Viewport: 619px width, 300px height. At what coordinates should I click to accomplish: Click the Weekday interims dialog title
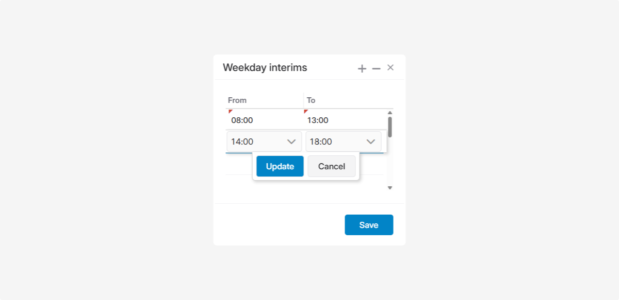tap(265, 67)
